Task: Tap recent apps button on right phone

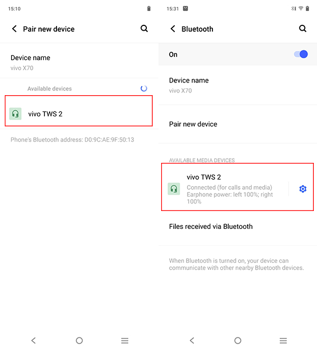Action: click(283, 341)
